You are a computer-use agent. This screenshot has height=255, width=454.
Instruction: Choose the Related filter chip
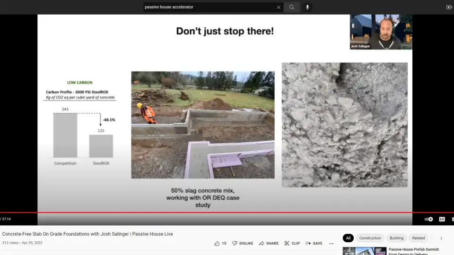point(418,238)
